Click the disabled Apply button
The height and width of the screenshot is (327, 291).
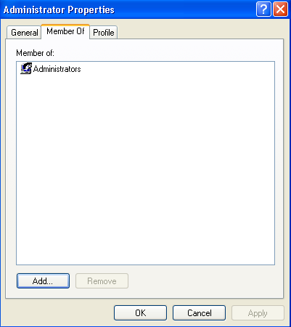tap(258, 313)
